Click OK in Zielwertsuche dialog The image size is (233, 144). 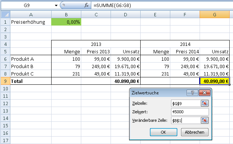[x=164, y=132]
